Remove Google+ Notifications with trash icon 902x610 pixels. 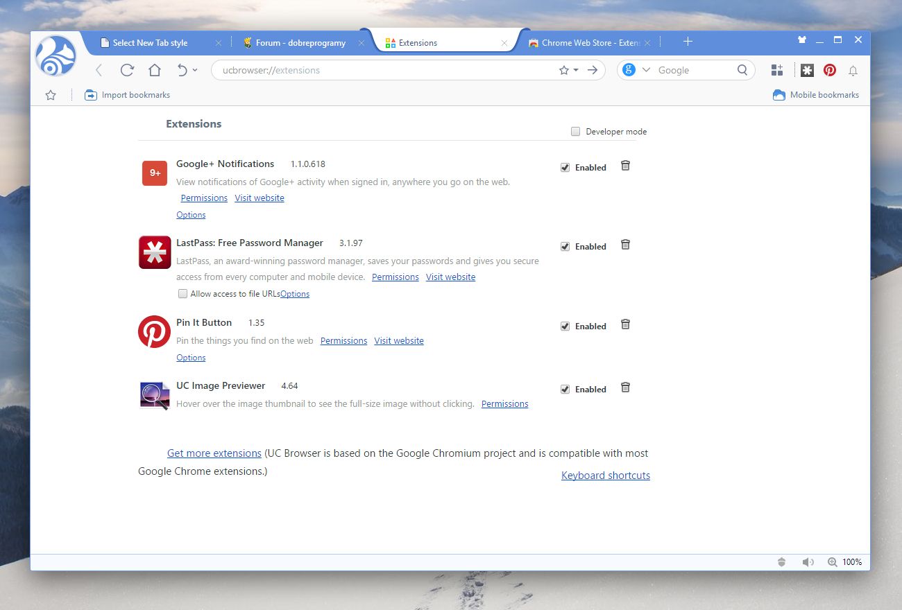point(625,166)
